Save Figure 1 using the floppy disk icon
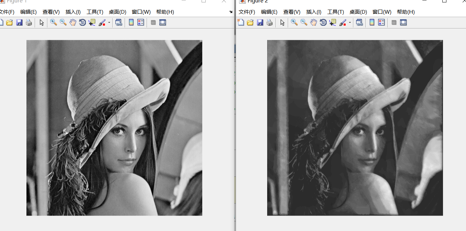This screenshot has height=231, width=466. 19,23
